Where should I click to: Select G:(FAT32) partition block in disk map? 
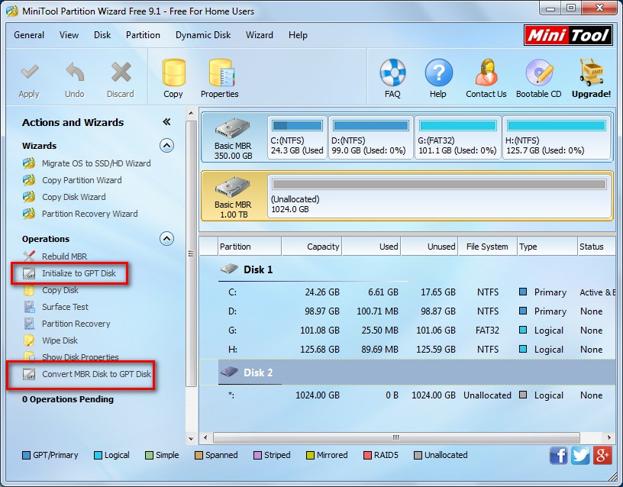[457, 137]
